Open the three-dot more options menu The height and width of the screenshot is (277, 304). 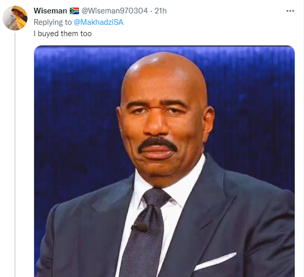point(290,11)
